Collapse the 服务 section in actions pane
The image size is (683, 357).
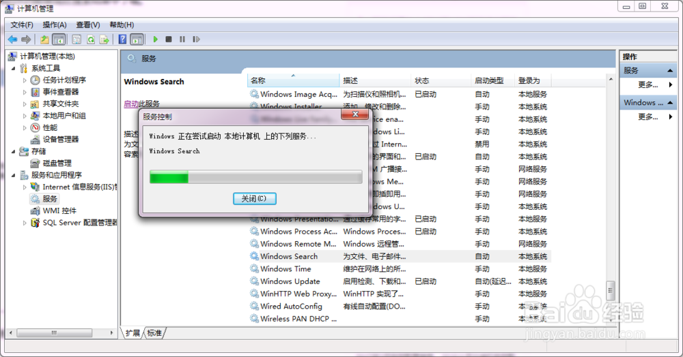[671, 71]
